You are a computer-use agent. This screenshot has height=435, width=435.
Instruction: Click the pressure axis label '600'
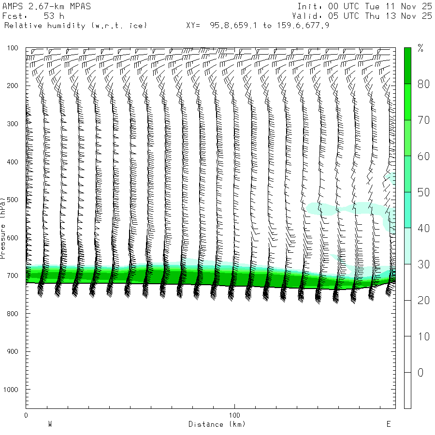(13, 238)
